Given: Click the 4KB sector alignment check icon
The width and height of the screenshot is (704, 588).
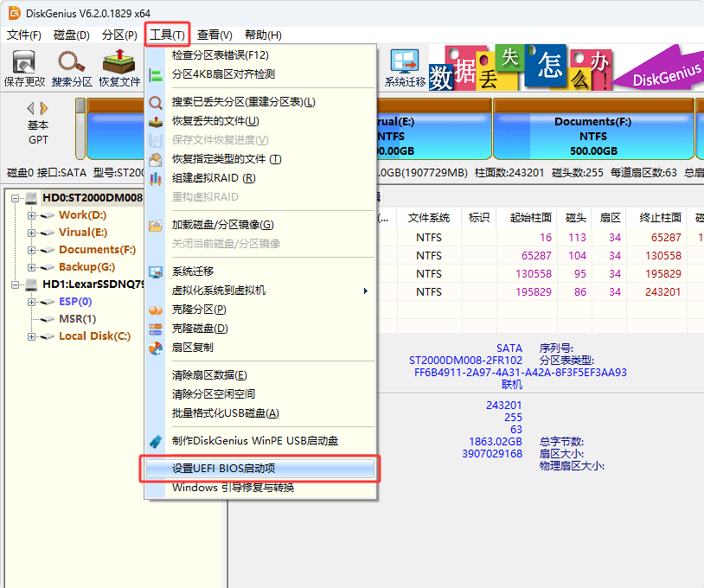Looking at the screenshot, I should click(156, 74).
